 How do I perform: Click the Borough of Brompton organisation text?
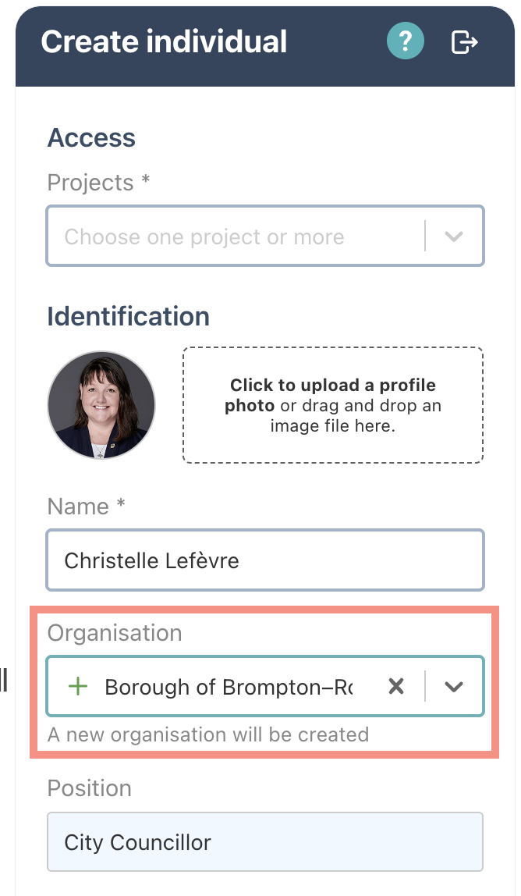(x=229, y=687)
